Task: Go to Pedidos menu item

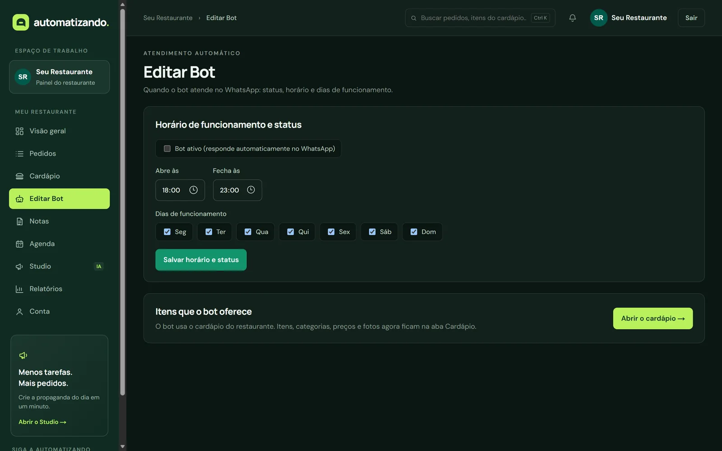Action: (59, 154)
